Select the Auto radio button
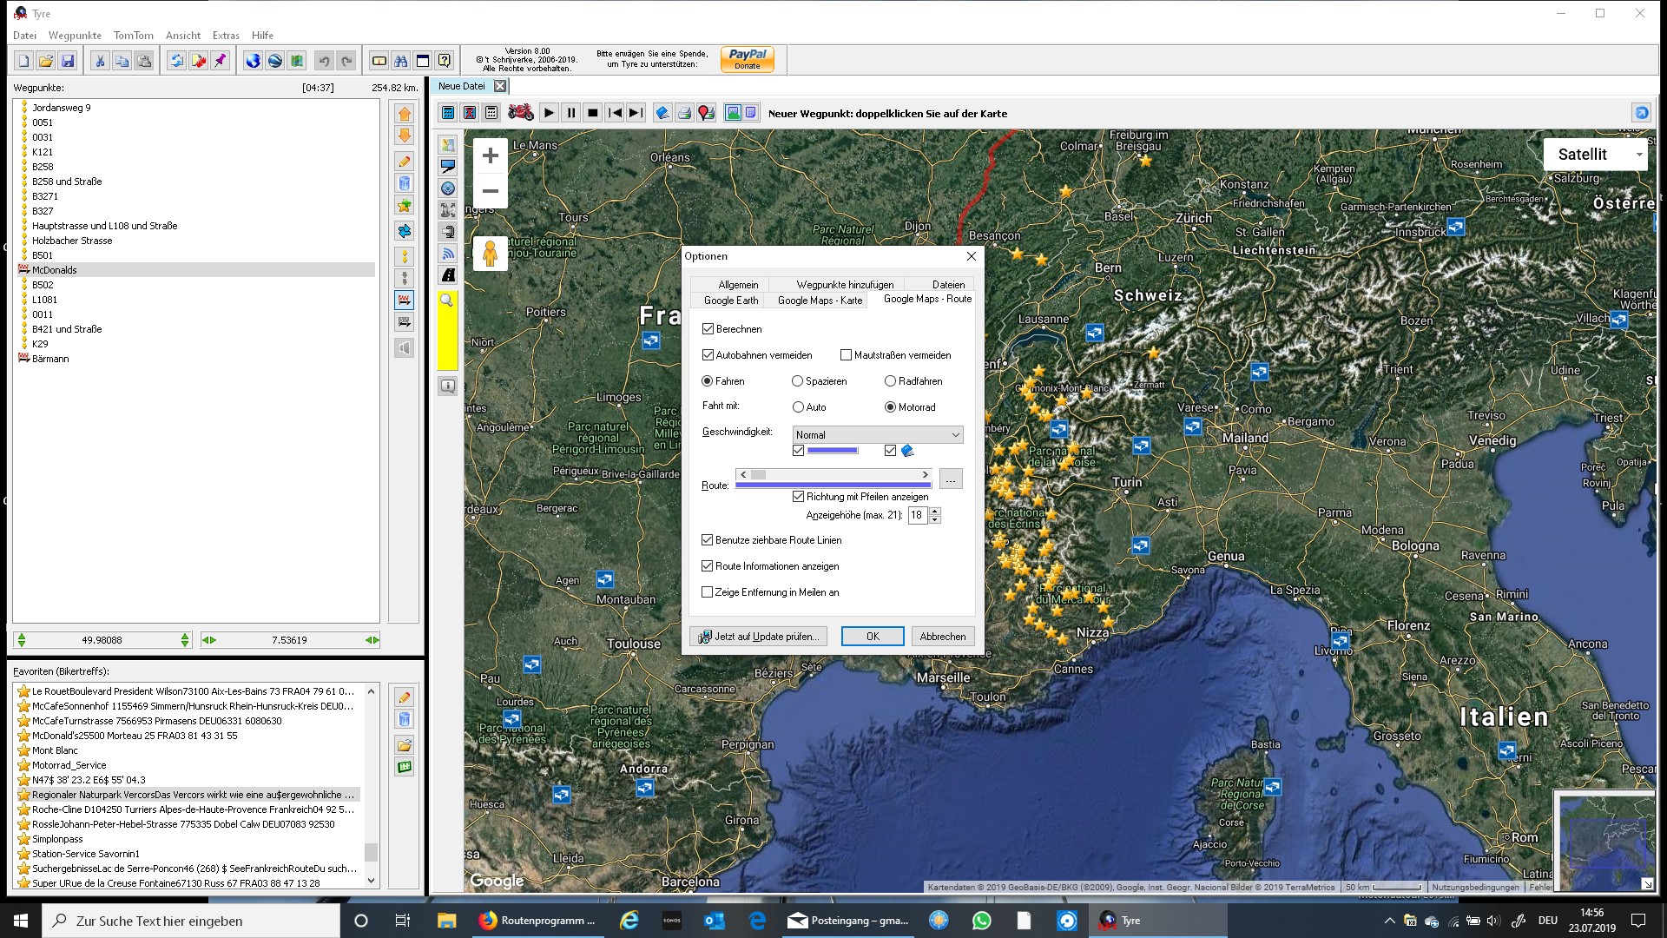Screen dimensions: 1667x938 pyautogui.click(x=798, y=407)
